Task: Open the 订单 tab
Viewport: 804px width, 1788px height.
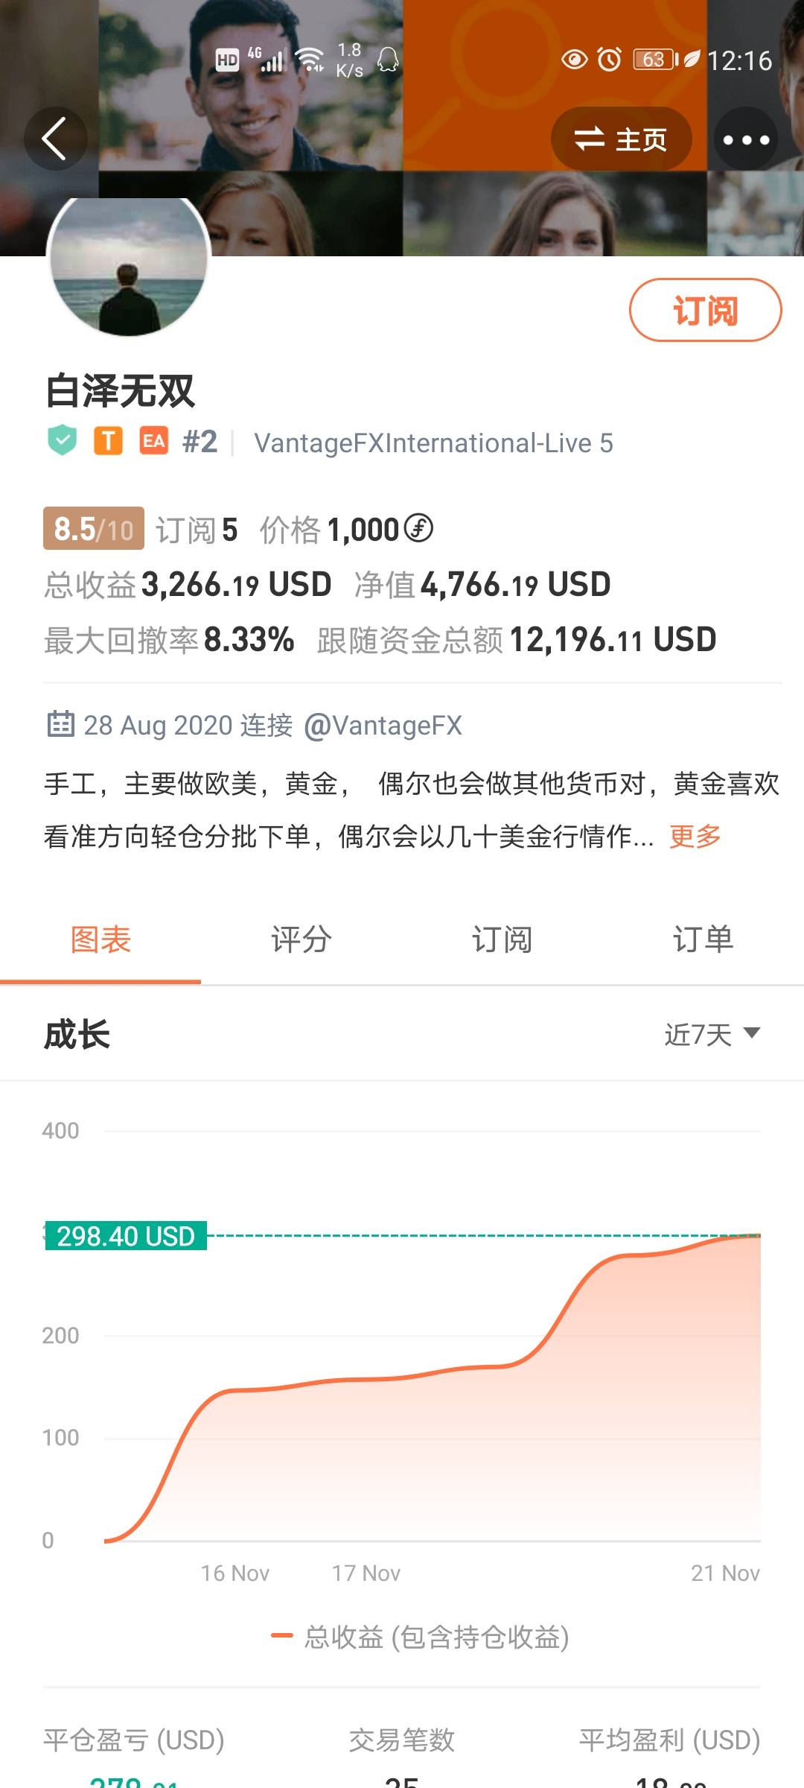Action: pyautogui.click(x=703, y=939)
